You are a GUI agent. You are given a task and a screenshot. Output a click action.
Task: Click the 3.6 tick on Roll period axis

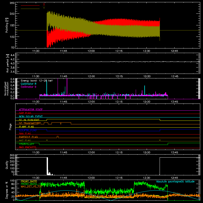pos(12,72)
